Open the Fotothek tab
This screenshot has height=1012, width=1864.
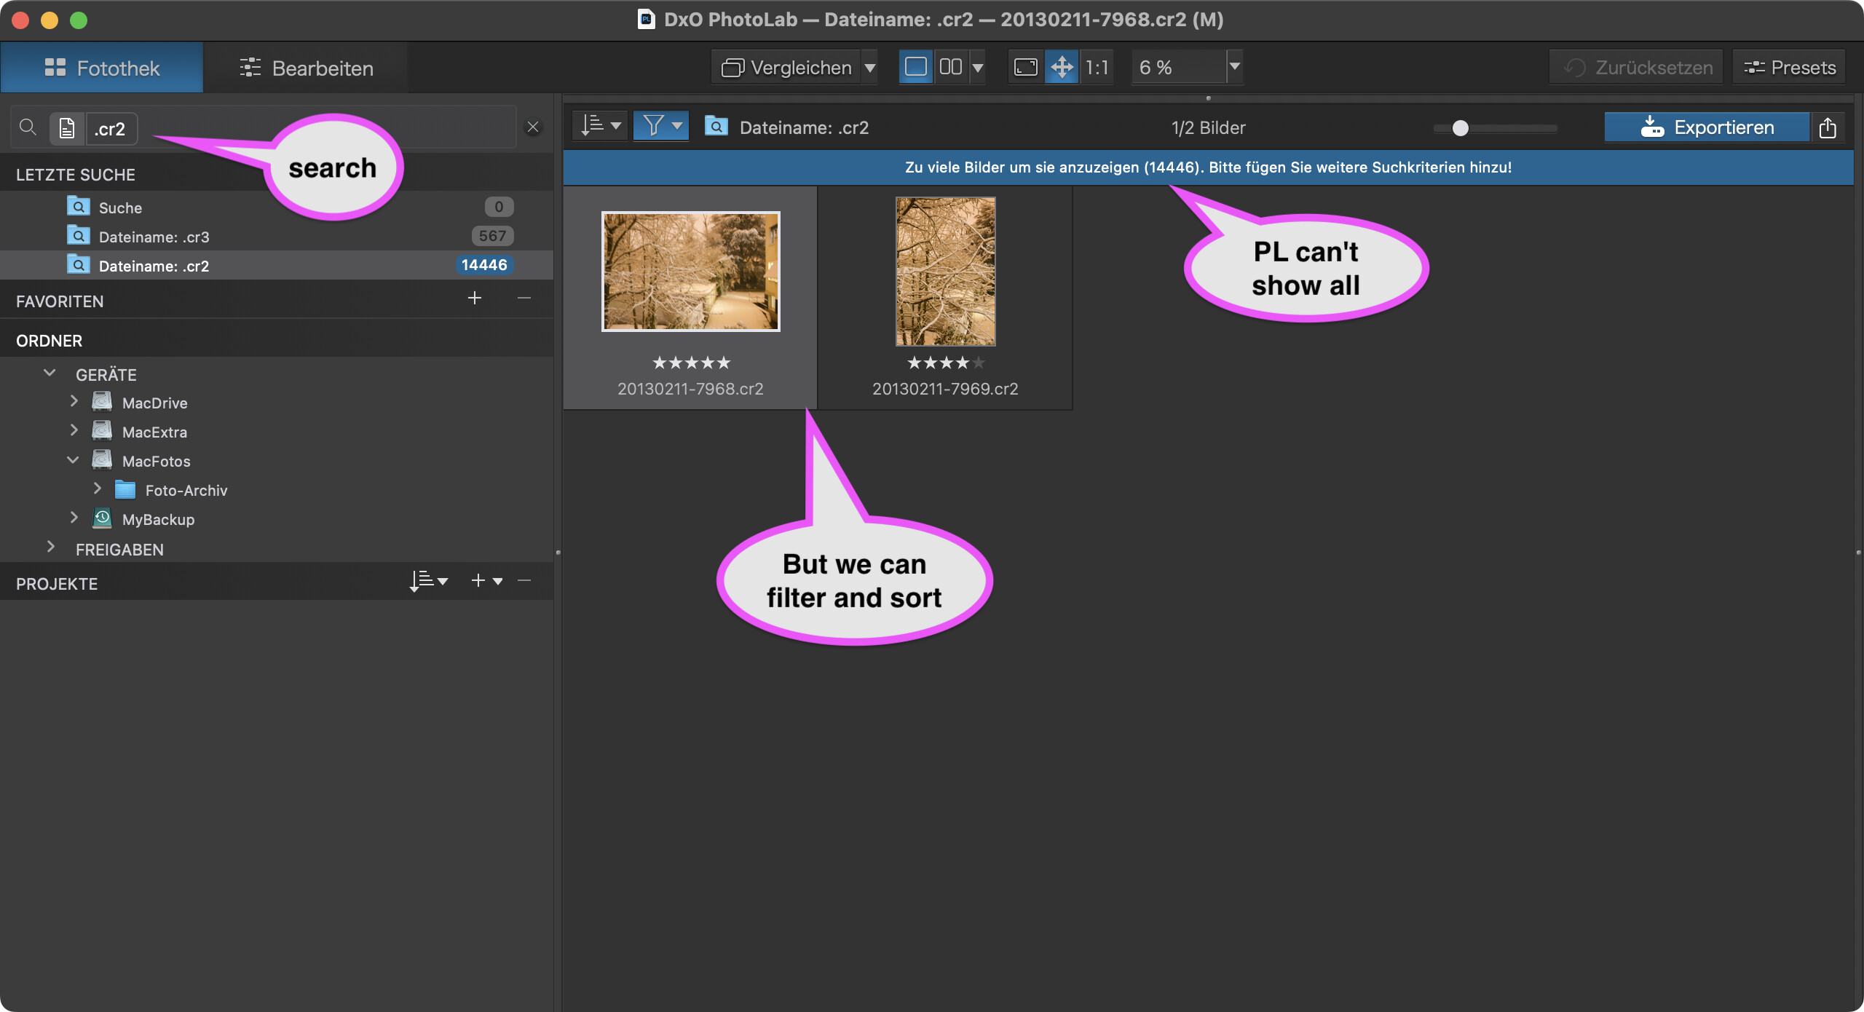[102, 68]
